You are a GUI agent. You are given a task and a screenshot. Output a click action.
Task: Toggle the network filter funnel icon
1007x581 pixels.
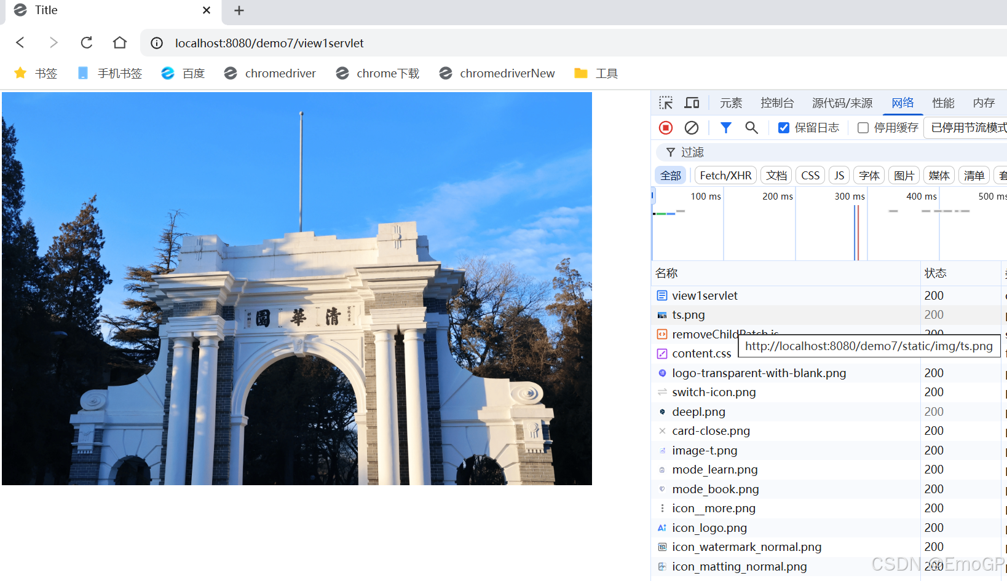point(726,127)
